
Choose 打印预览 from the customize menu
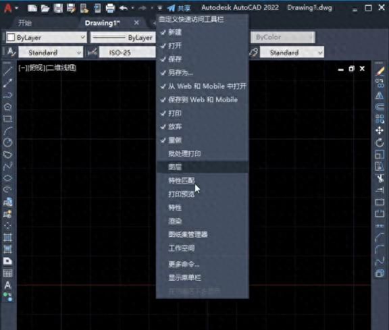pyautogui.click(x=202, y=194)
